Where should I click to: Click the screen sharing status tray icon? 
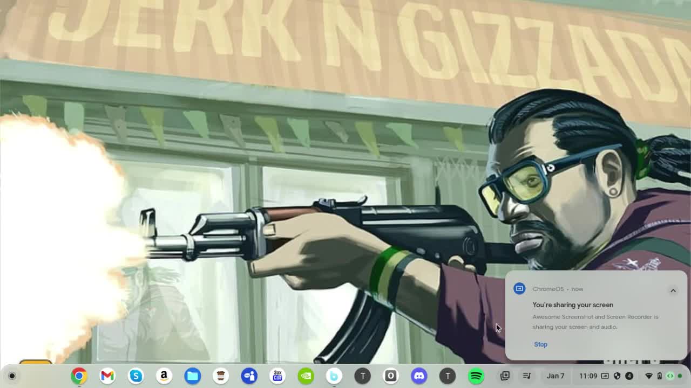coord(605,376)
